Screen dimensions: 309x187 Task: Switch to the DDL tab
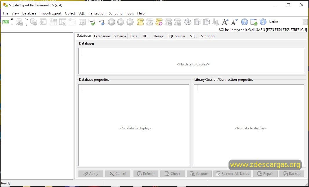(146, 36)
